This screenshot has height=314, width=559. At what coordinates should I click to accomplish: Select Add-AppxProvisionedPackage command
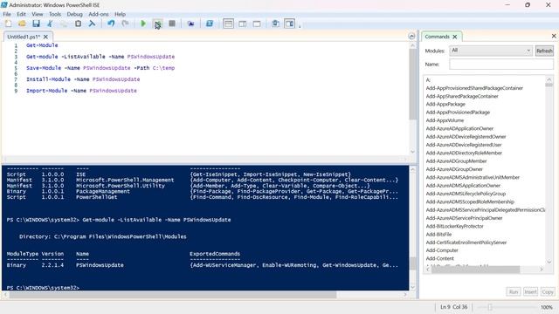click(458, 113)
